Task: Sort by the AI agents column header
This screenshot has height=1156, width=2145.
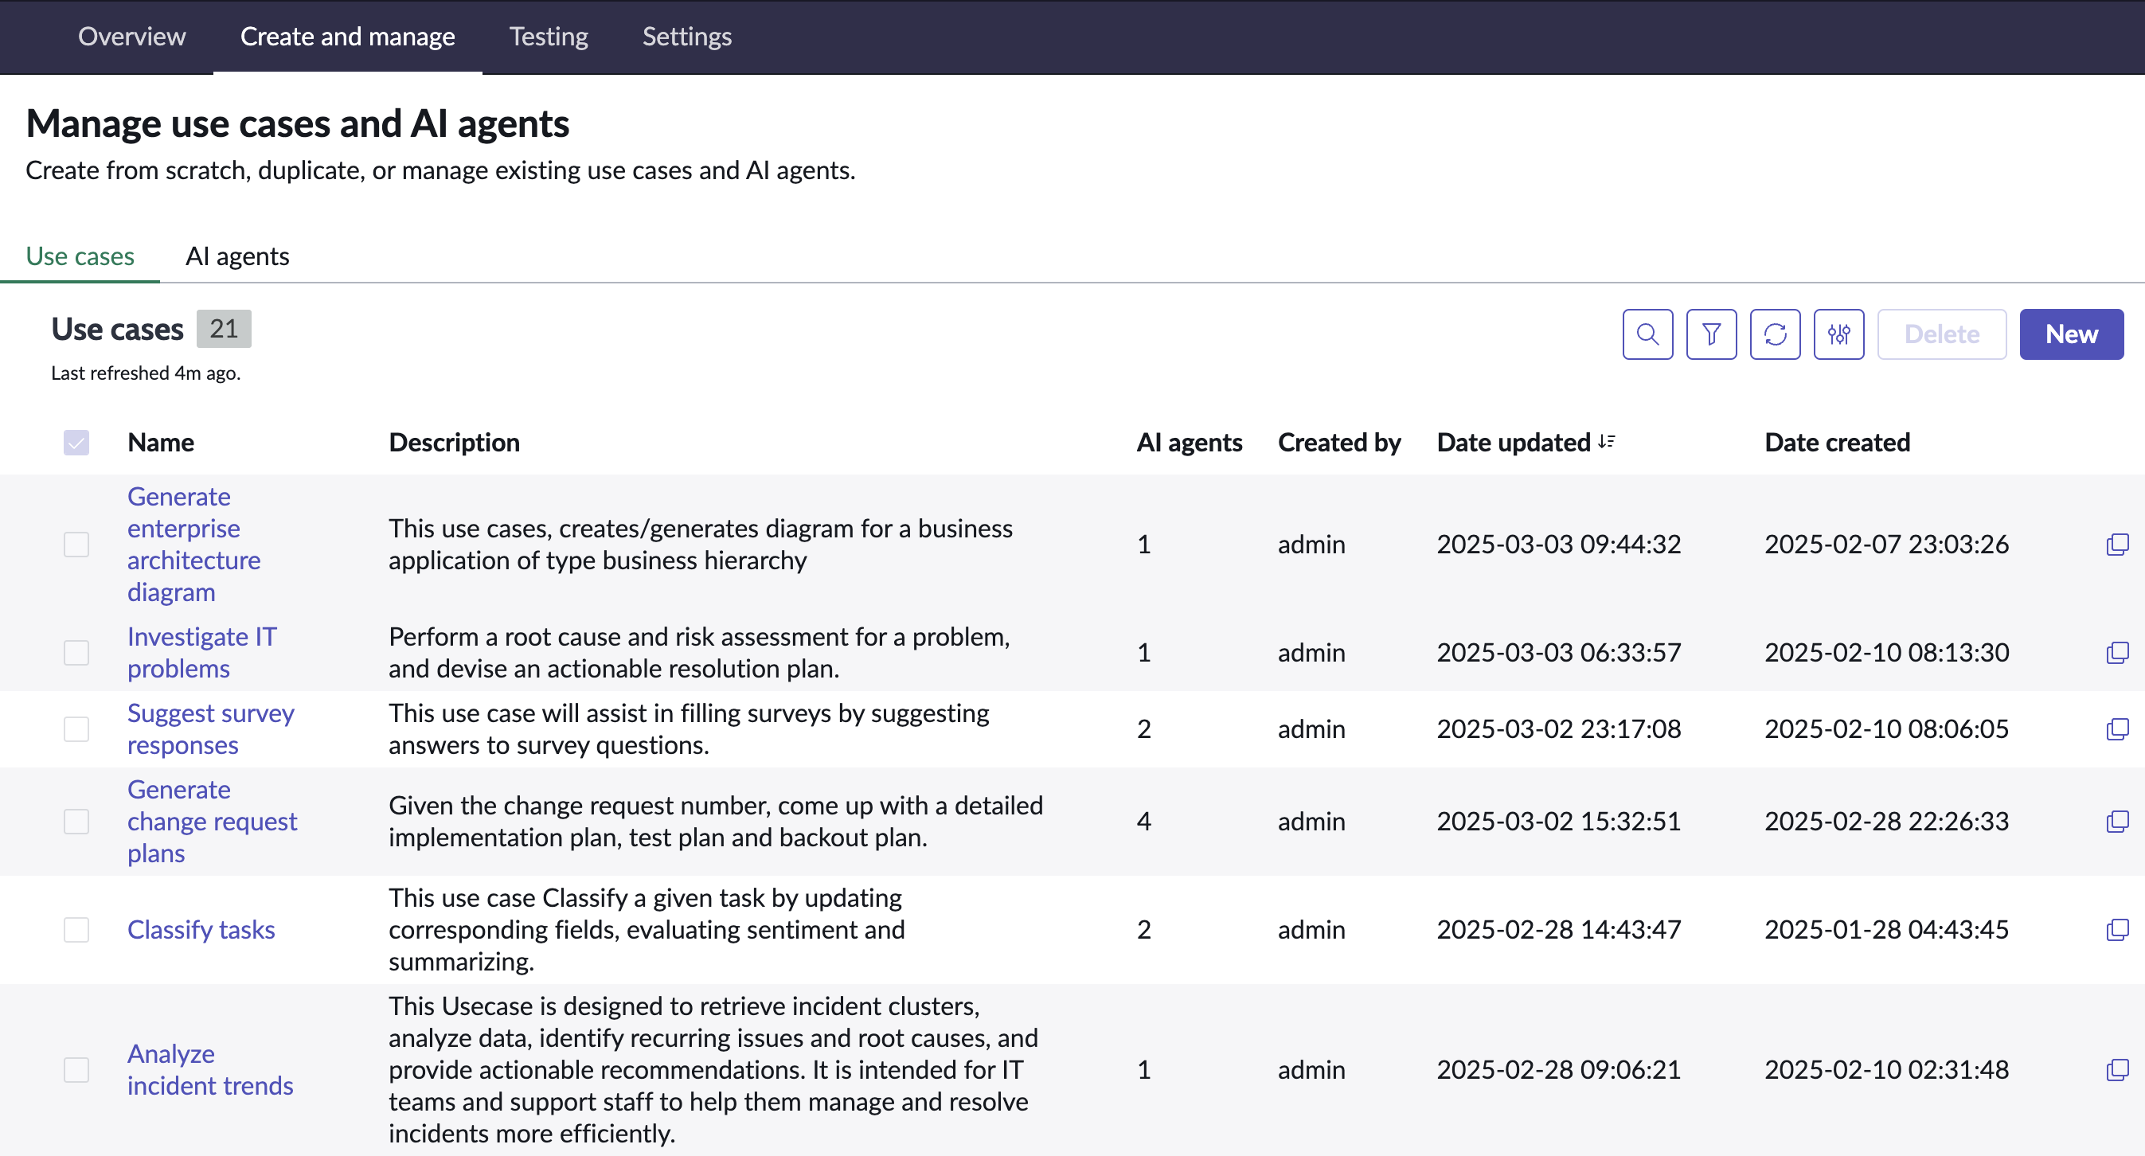Action: tap(1189, 442)
